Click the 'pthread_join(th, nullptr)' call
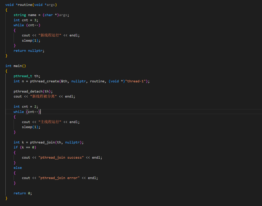Image resolution: width=262 pixels, height=206 pixels. pos(56,142)
